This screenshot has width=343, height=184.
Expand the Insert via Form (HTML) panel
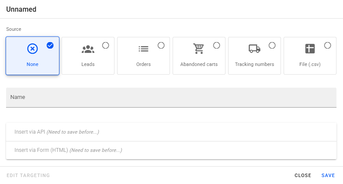click(x=171, y=150)
